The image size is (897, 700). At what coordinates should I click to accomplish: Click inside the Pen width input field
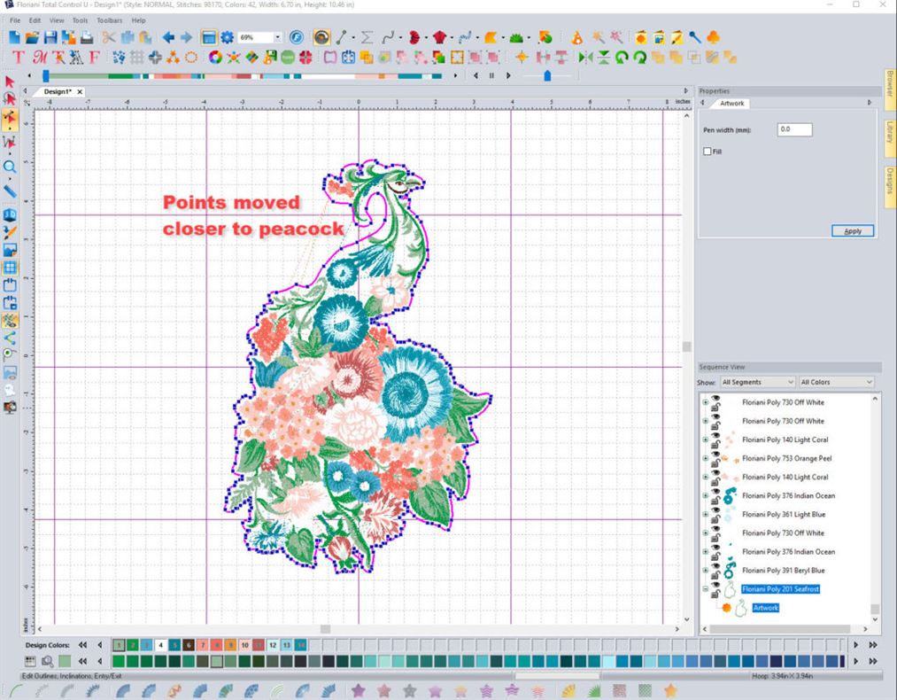pos(793,129)
